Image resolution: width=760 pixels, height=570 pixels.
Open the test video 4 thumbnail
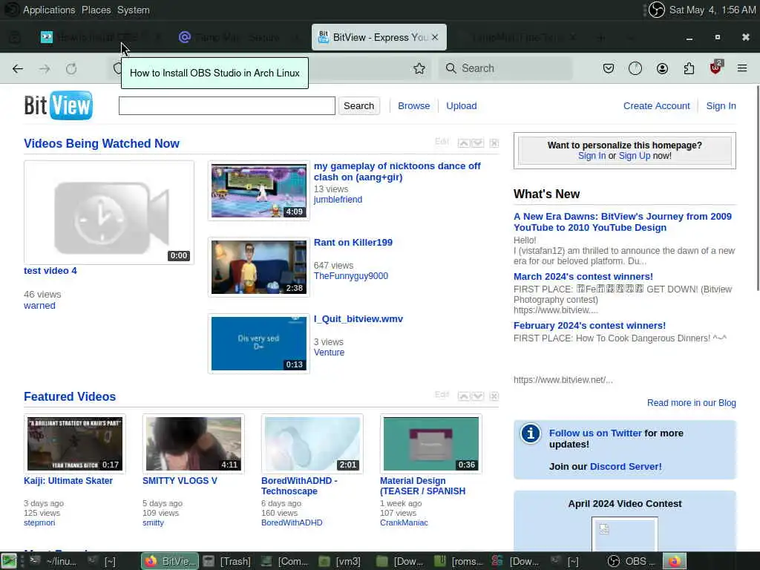point(109,212)
